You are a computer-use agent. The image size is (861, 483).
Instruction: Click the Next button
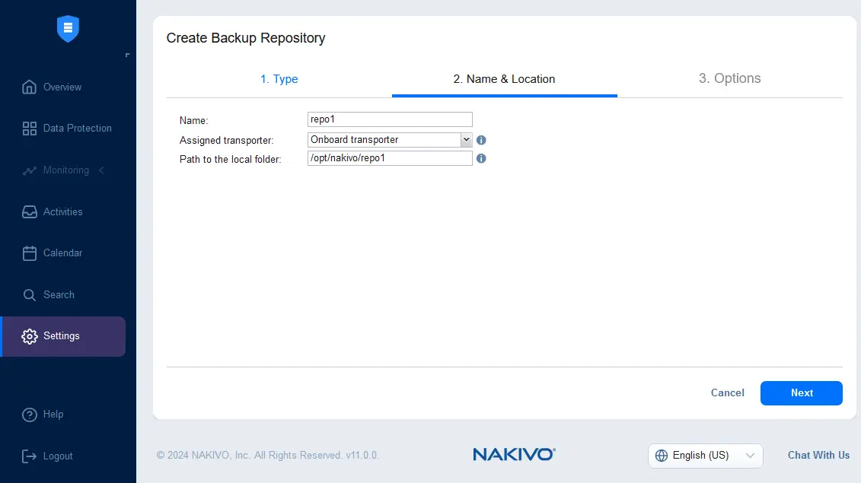click(801, 393)
